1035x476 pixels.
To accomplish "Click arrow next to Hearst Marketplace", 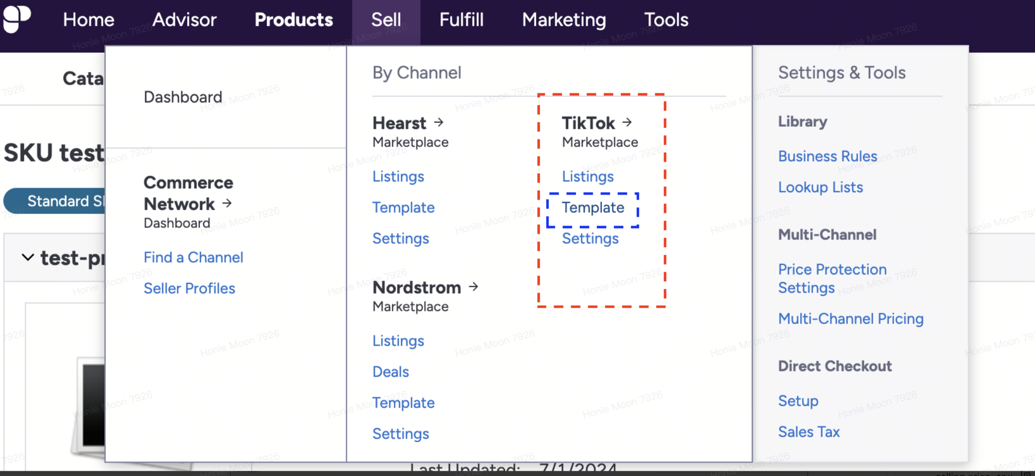I will click(439, 122).
